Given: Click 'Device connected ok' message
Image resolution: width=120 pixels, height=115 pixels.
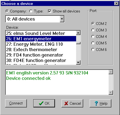Looking at the screenshot, I should [x=28, y=78].
